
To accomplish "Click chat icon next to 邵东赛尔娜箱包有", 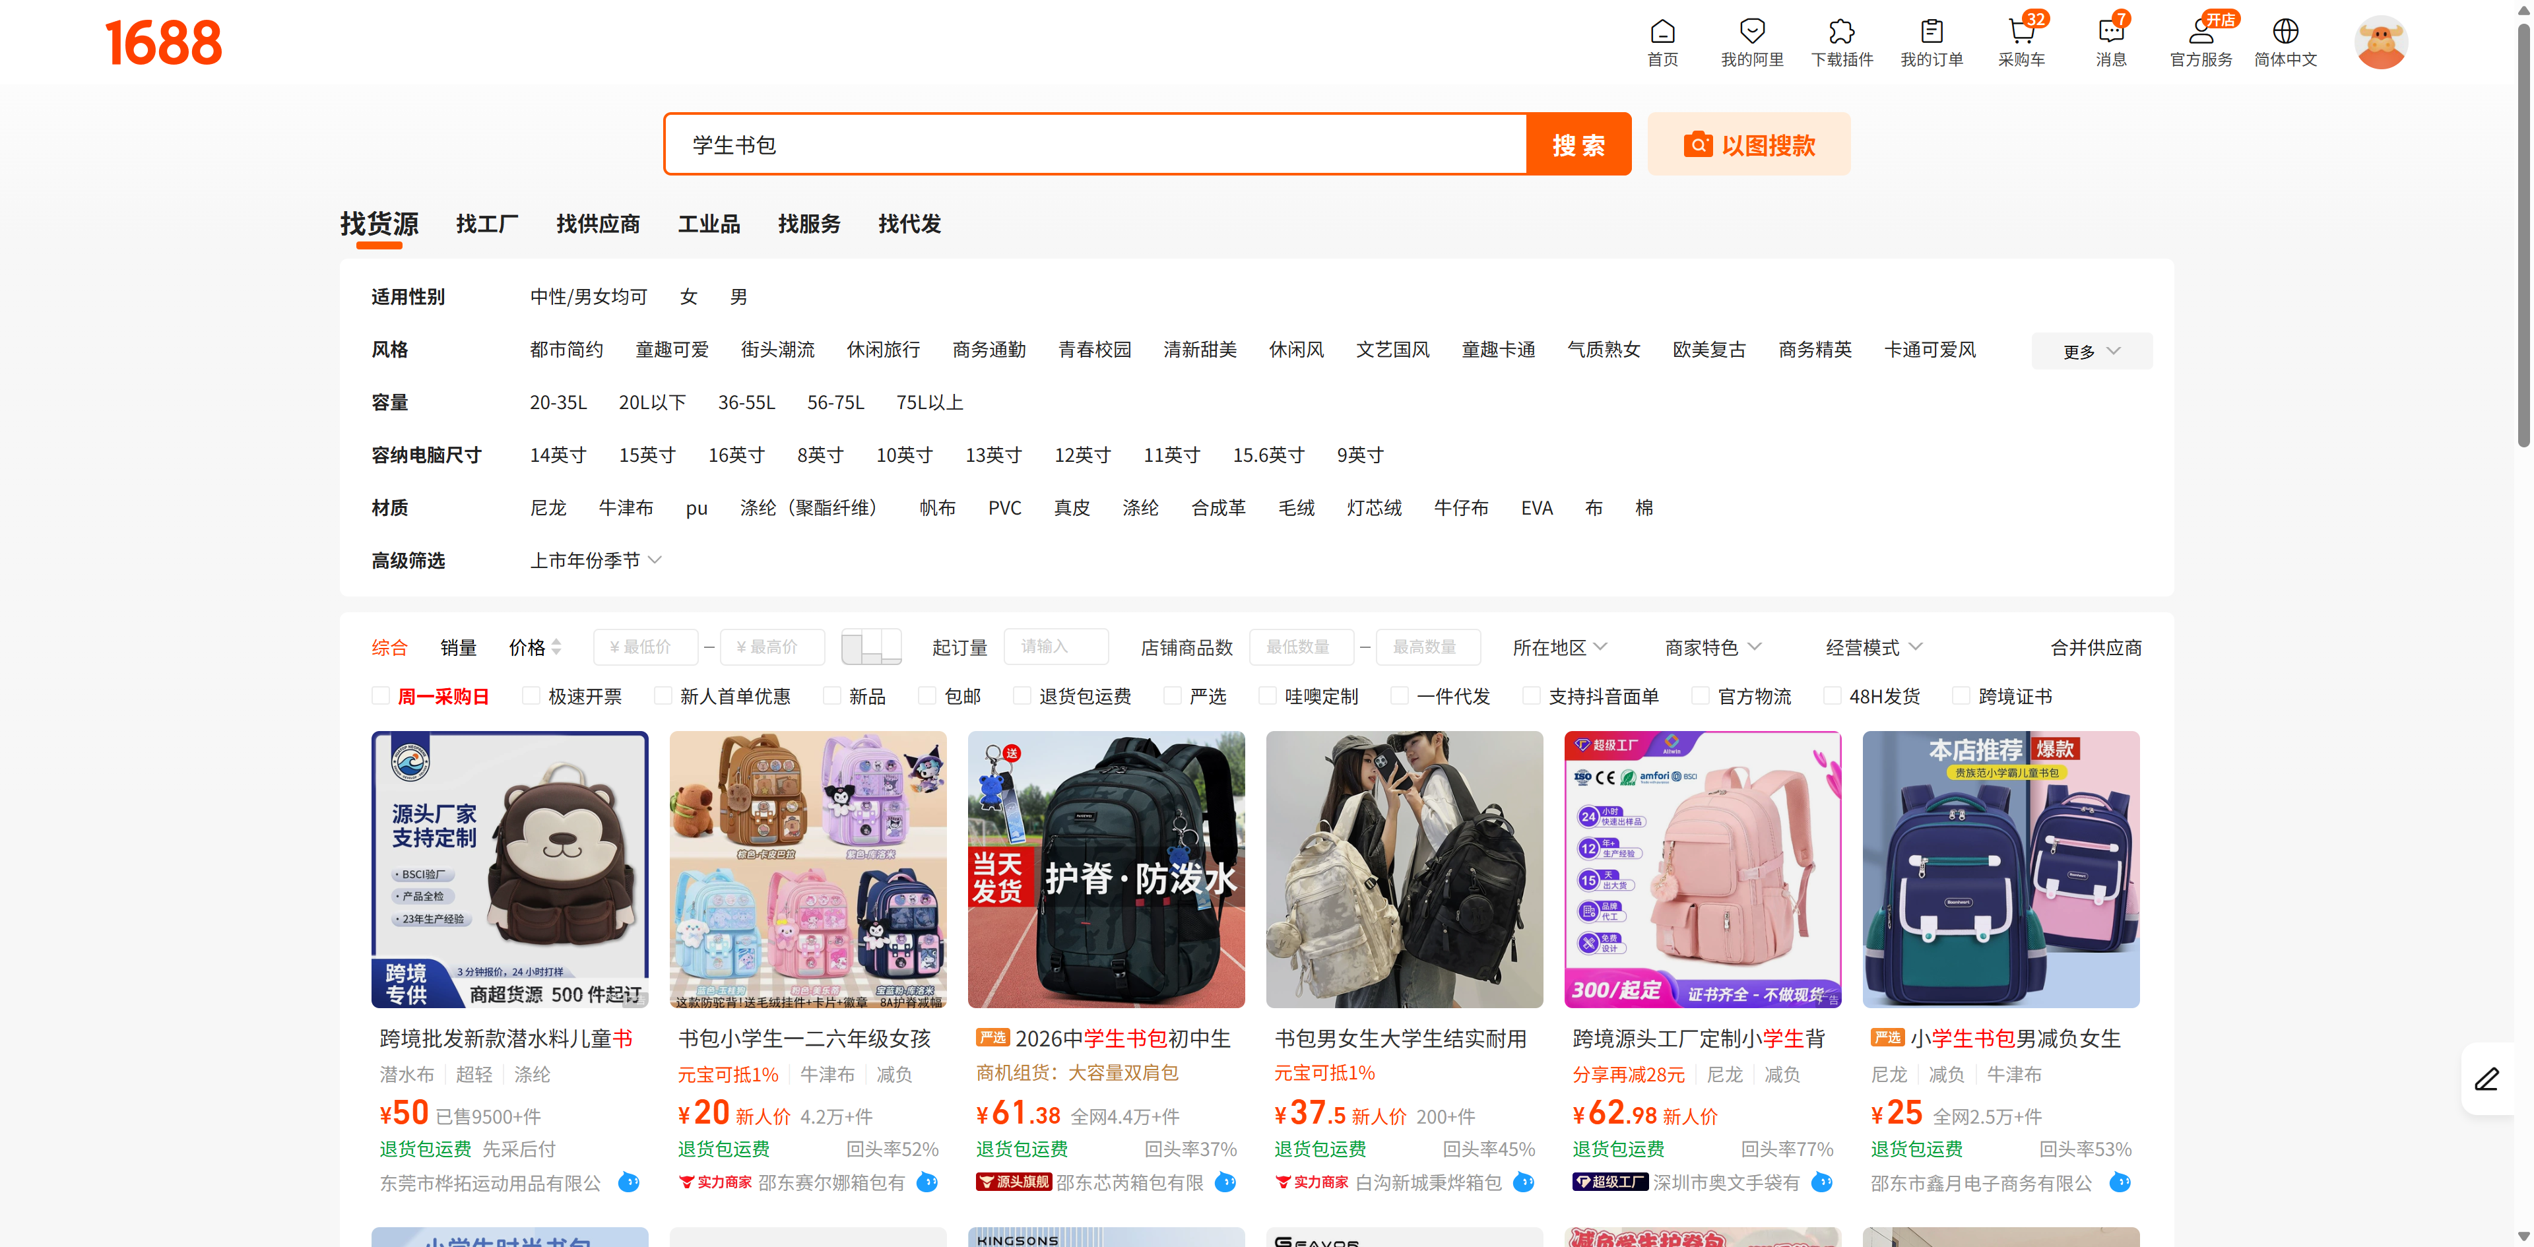I will pos(926,1182).
